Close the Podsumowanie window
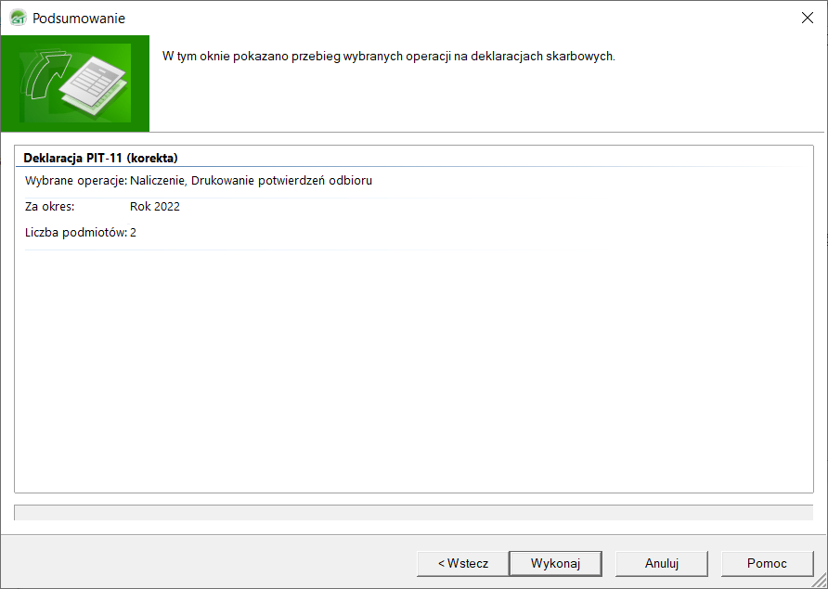This screenshot has width=828, height=589. coord(808,18)
